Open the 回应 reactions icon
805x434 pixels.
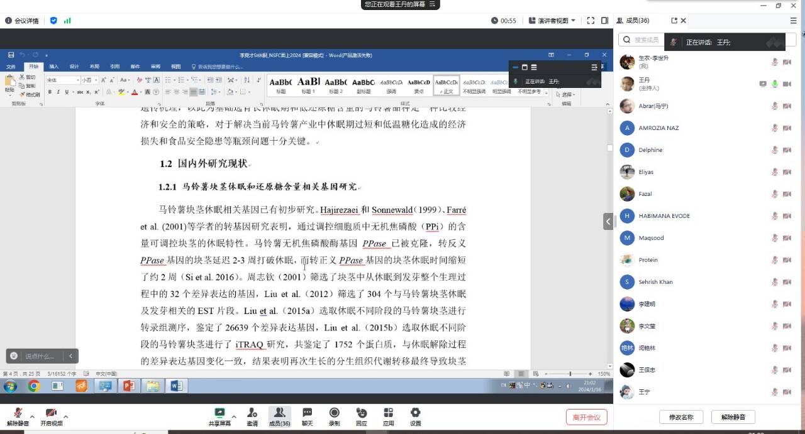pyautogui.click(x=361, y=416)
